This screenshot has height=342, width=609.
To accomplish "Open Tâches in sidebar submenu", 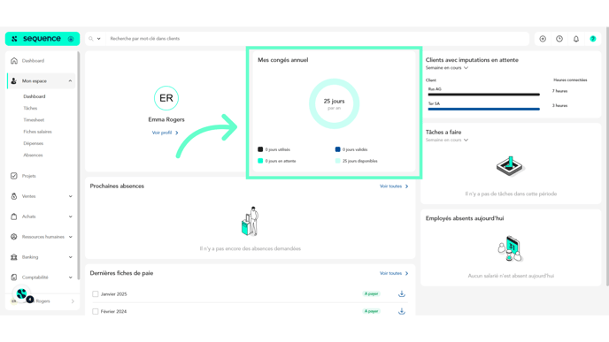I will [x=30, y=108].
